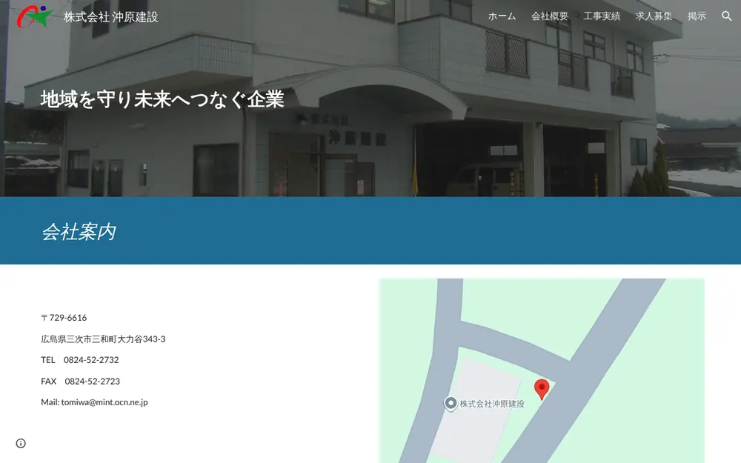Image resolution: width=741 pixels, height=463 pixels.
Task: Open 求人募集 menu item
Action: 654,16
